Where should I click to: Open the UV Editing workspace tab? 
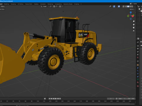(20, 4)
